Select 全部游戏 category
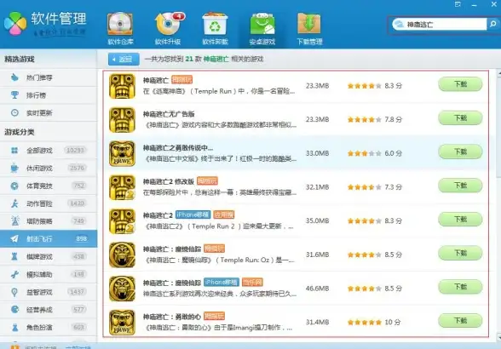This screenshot has height=349, width=501. pos(49,151)
